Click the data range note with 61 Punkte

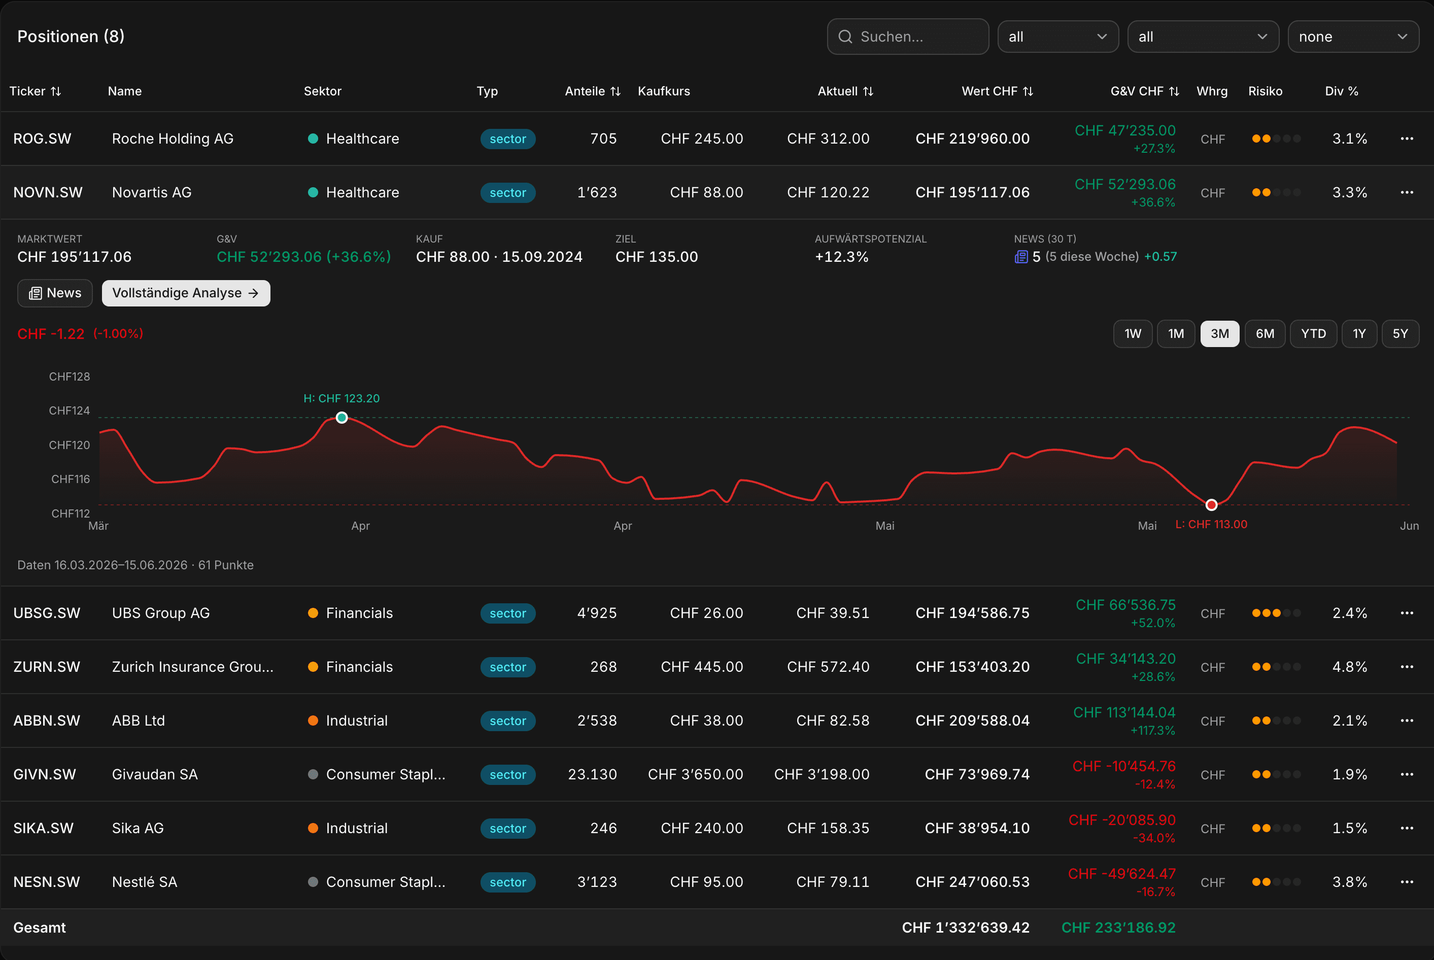click(x=135, y=565)
